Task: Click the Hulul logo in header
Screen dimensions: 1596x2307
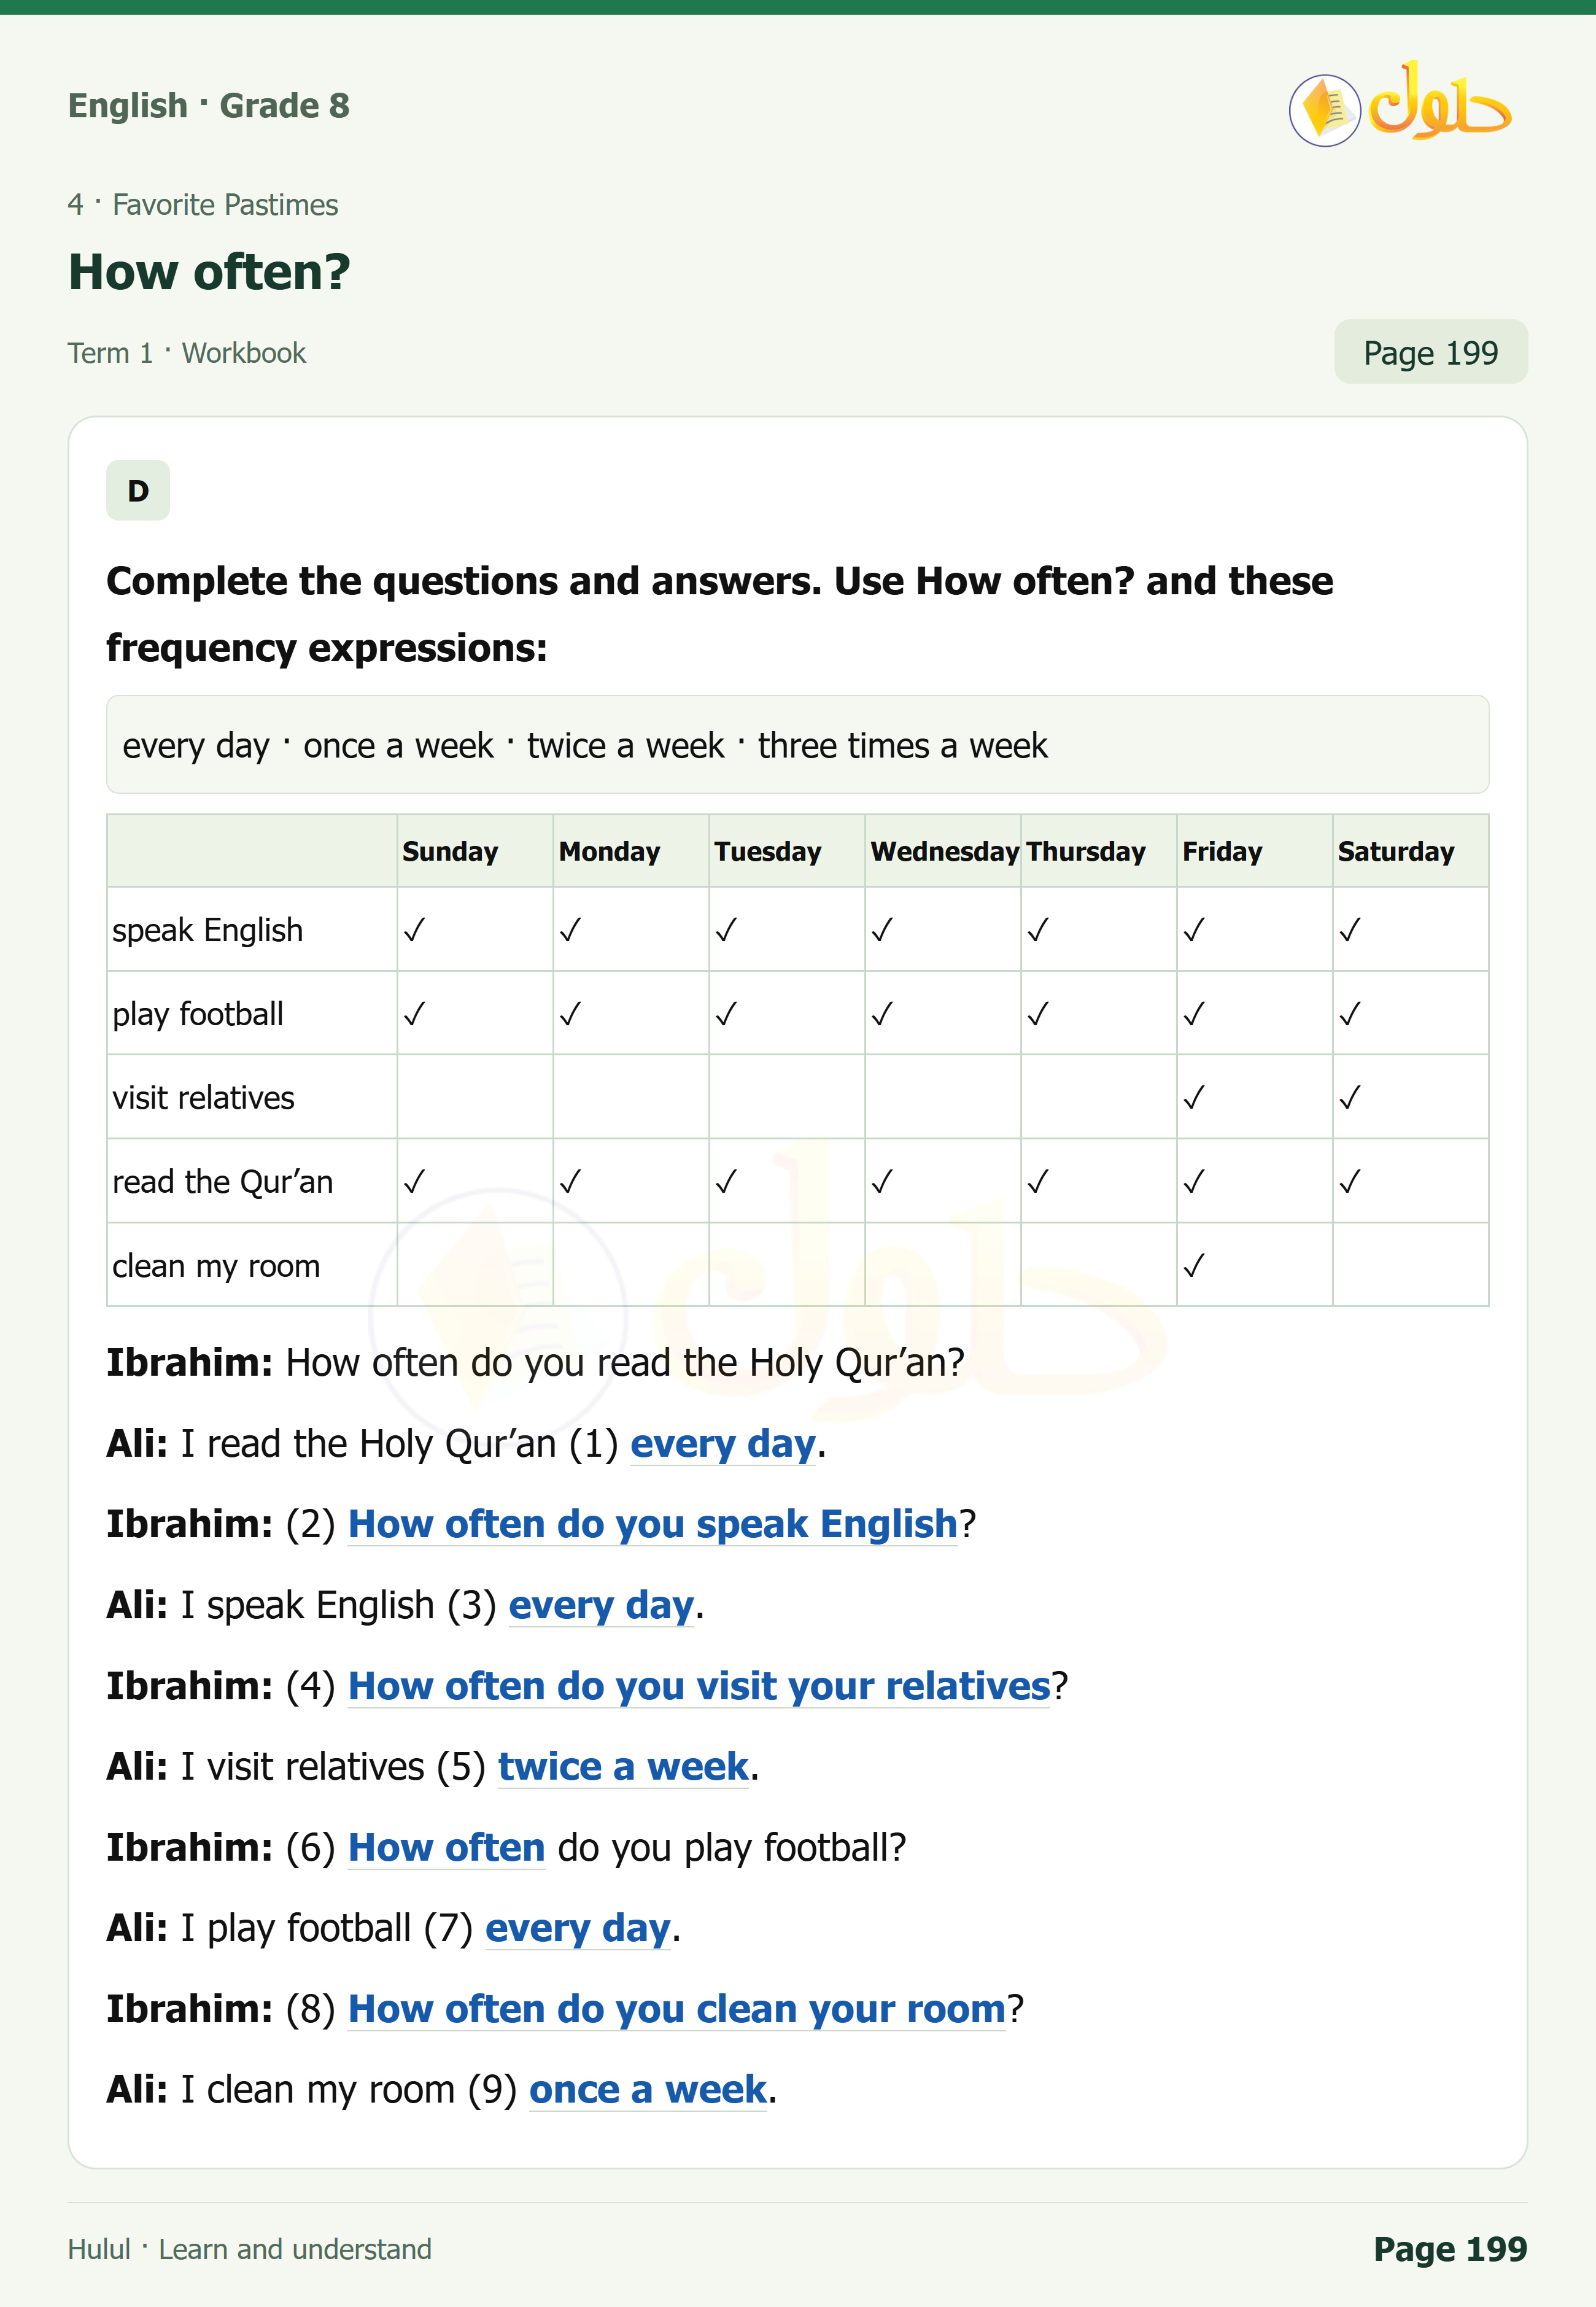Action: [x=1400, y=105]
